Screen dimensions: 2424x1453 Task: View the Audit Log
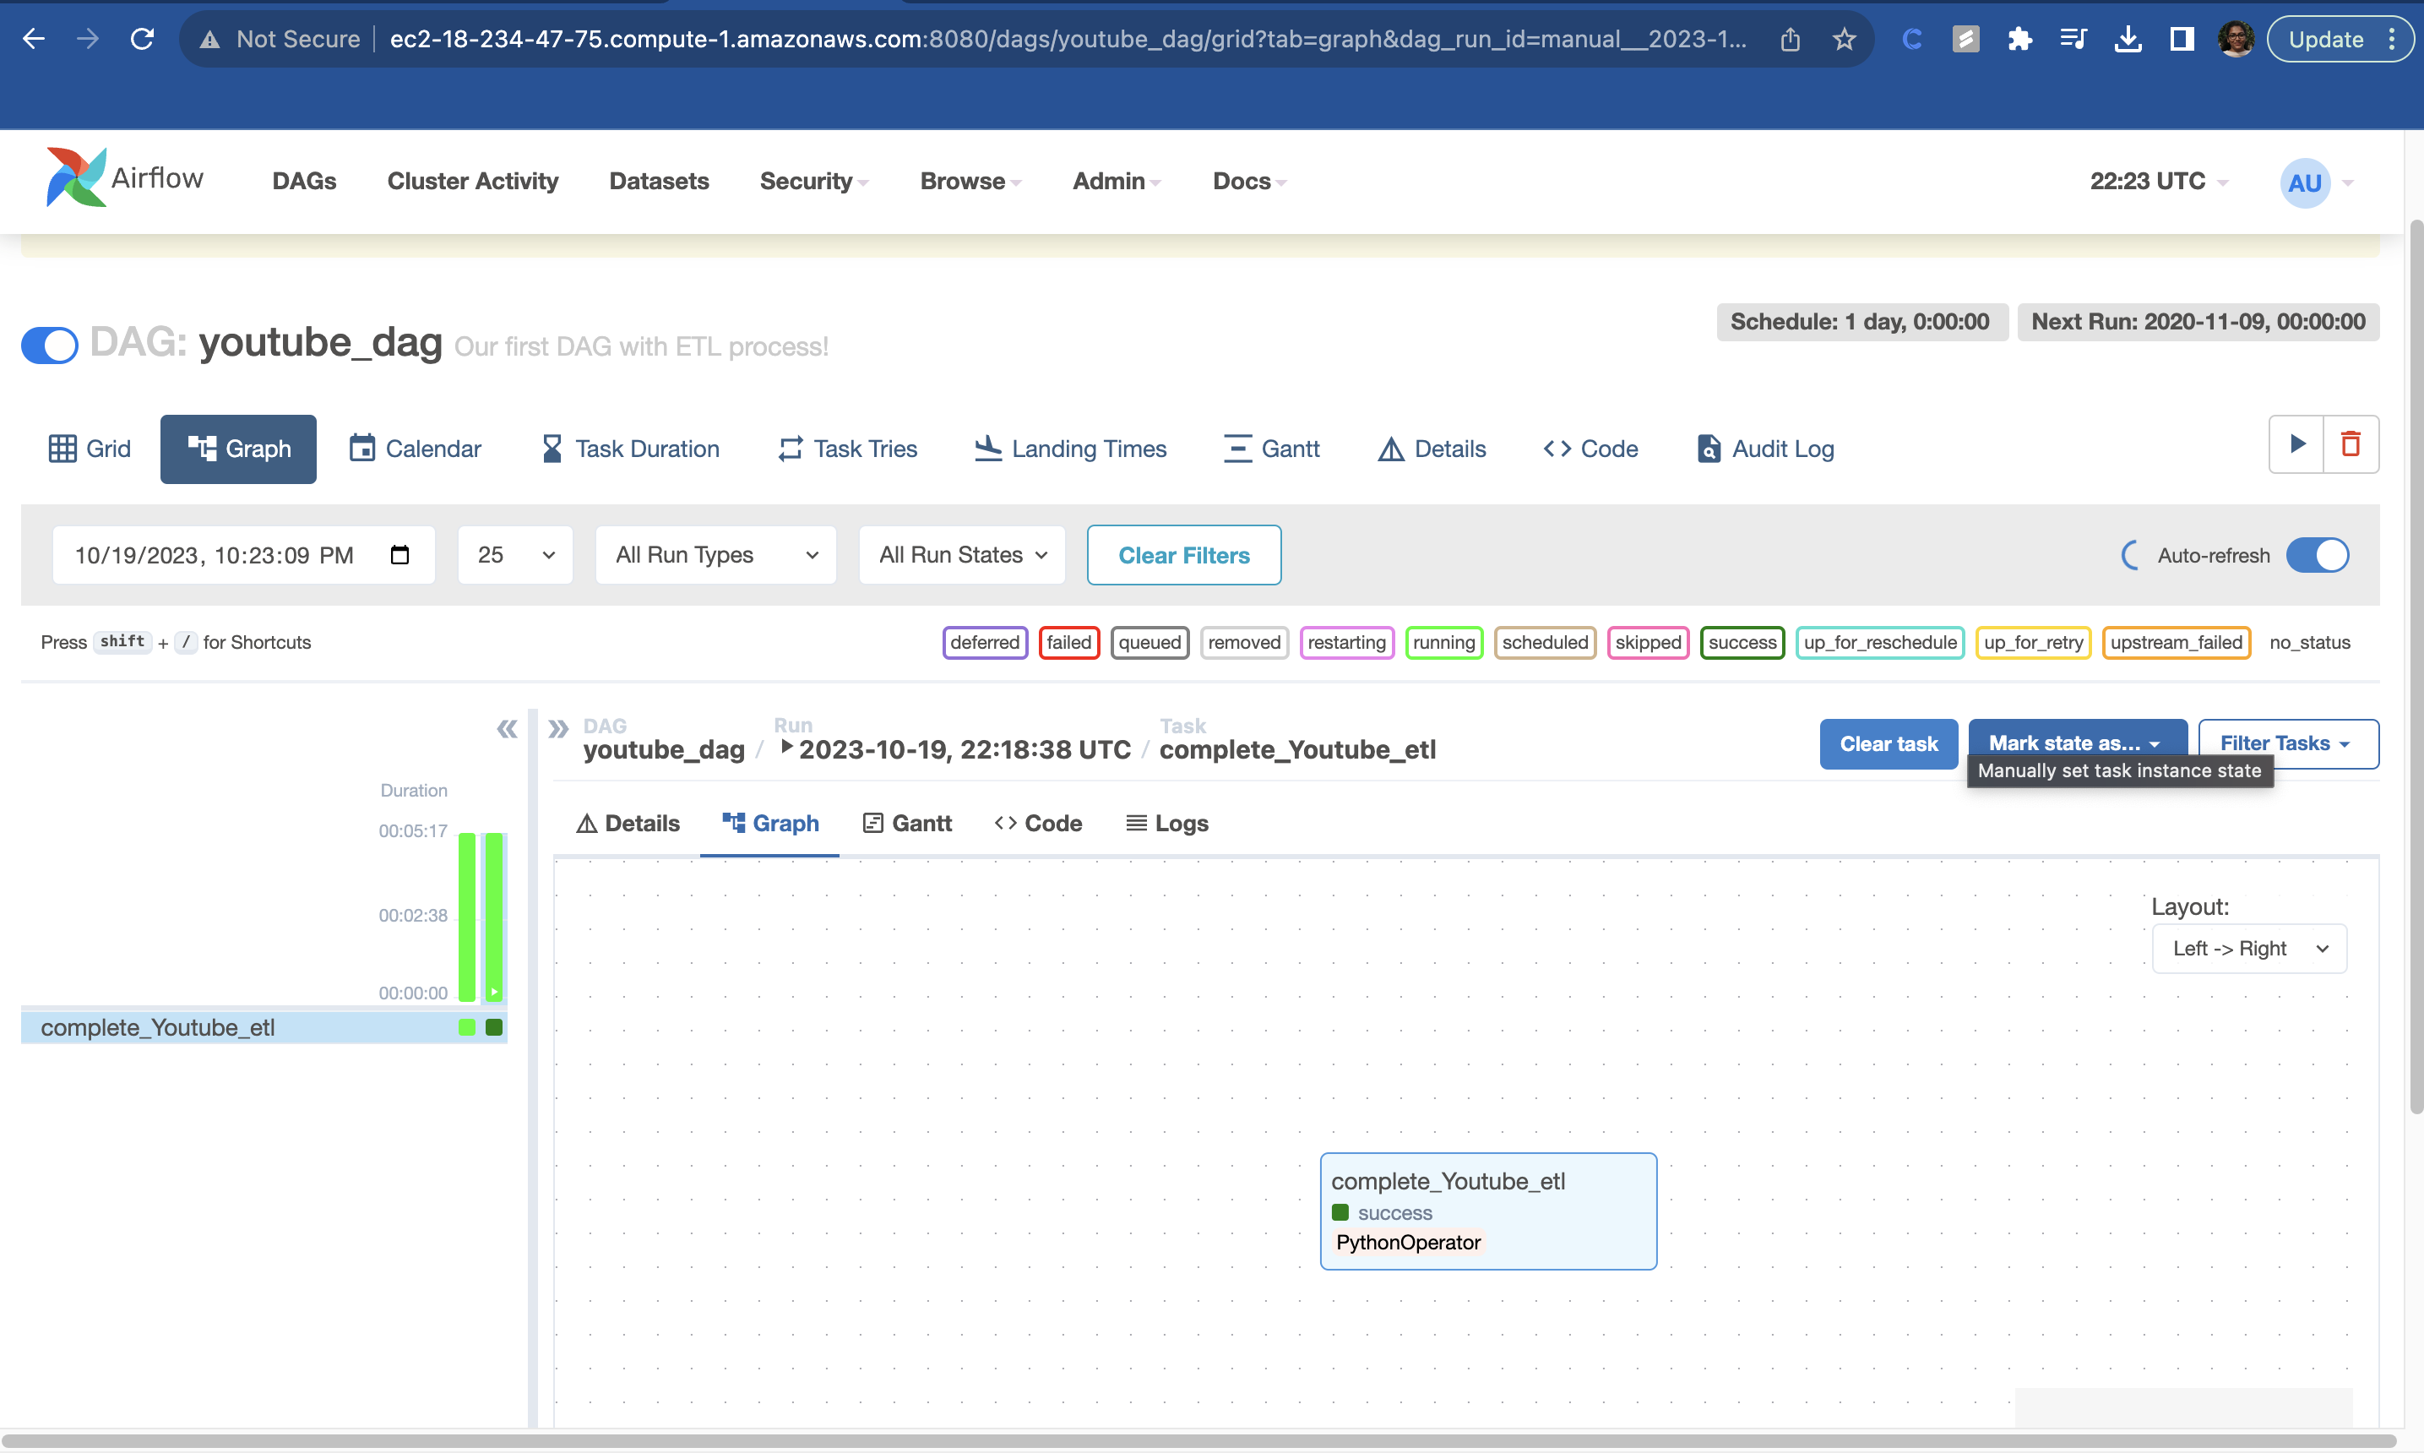[x=1764, y=449]
